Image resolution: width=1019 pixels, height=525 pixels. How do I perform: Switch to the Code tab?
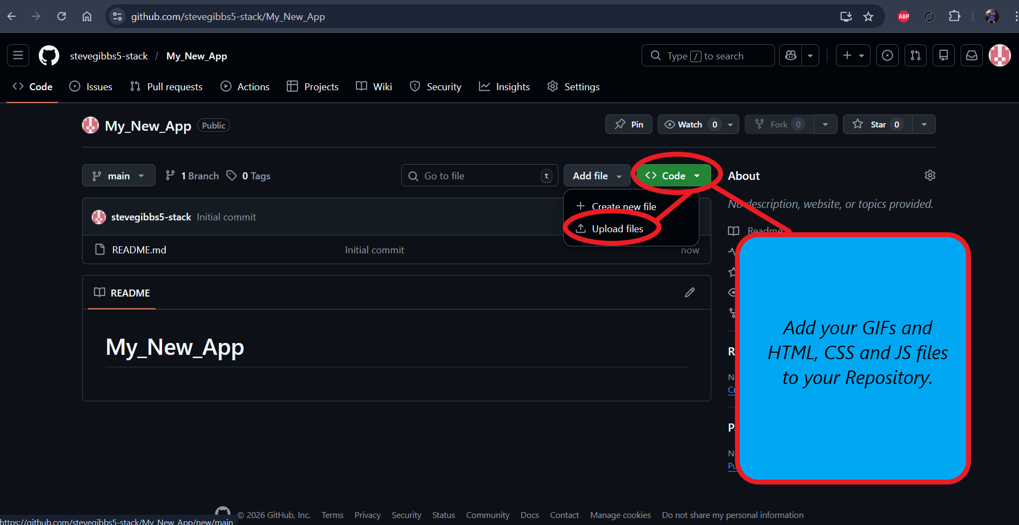click(x=32, y=87)
